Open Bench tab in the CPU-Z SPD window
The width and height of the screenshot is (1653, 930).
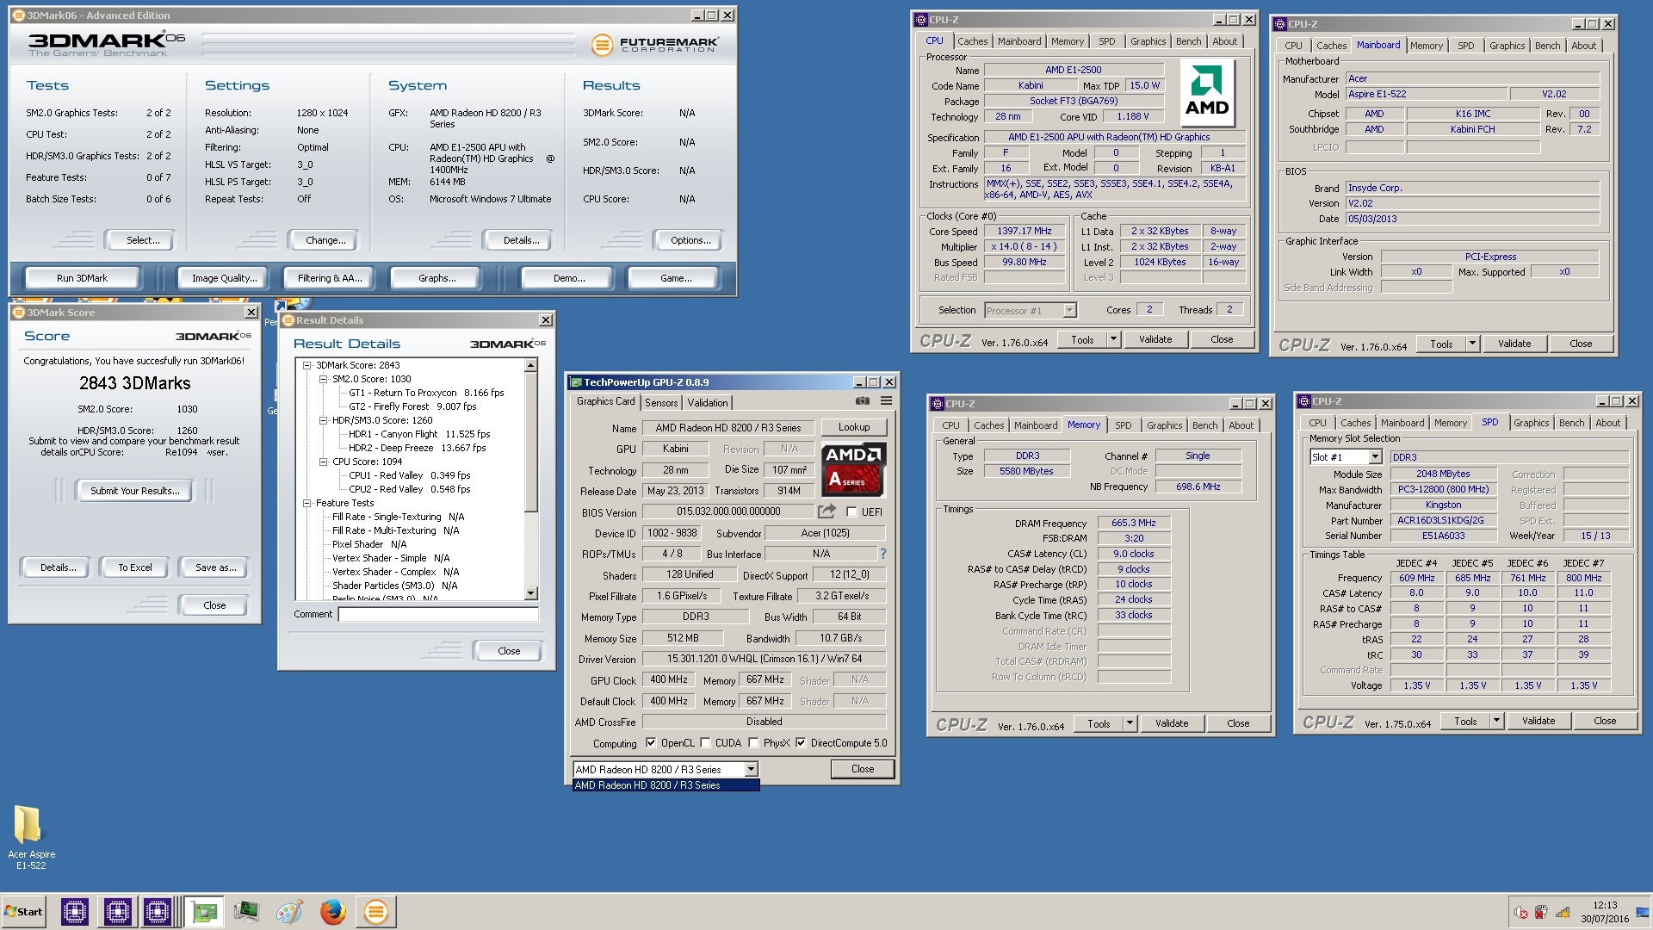[x=1570, y=423]
